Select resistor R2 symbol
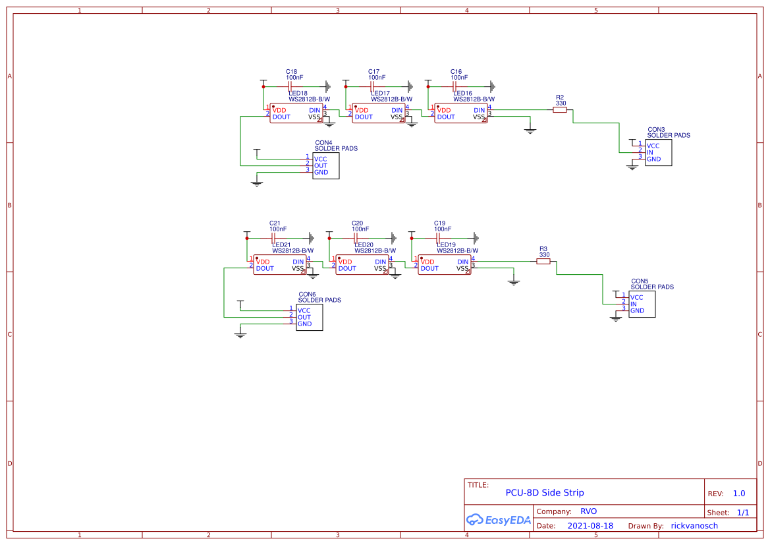This screenshot has width=770, height=545. (x=560, y=110)
